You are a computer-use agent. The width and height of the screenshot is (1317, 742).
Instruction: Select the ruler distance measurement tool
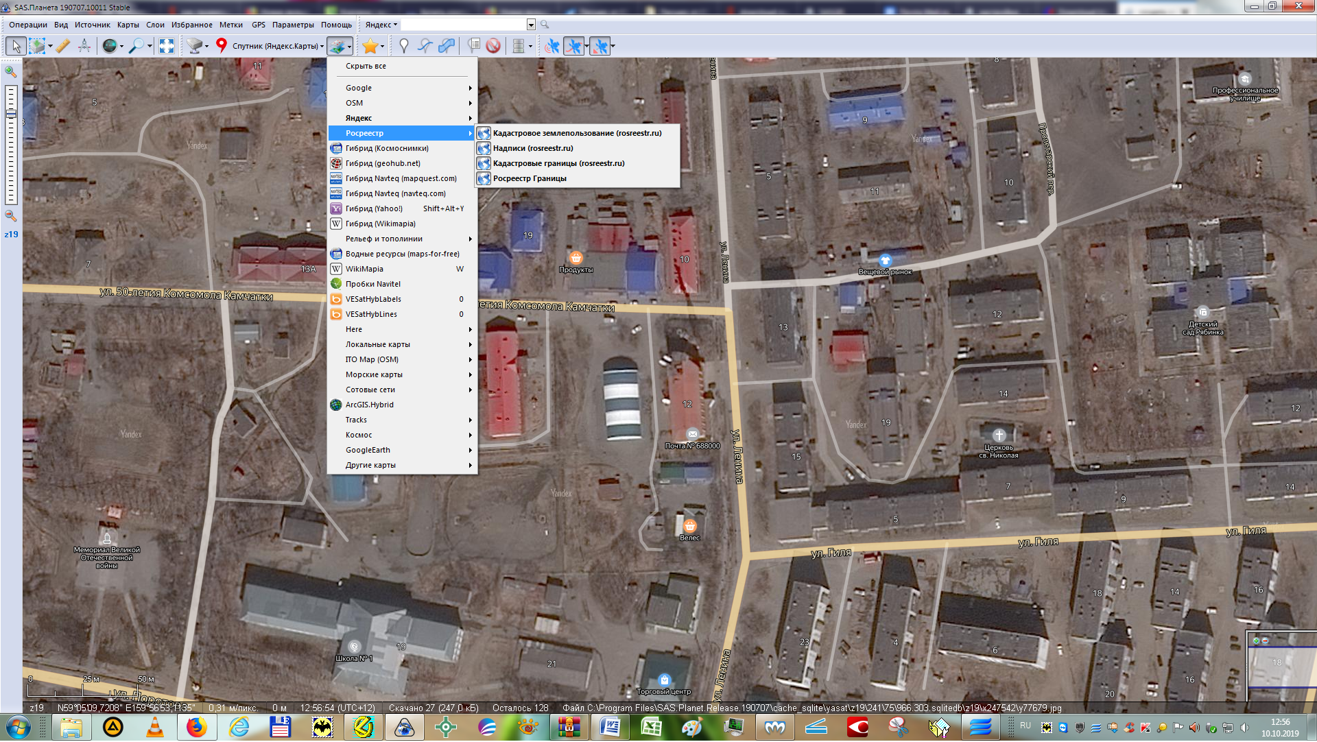pyautogui.click(x=63, y=46)
